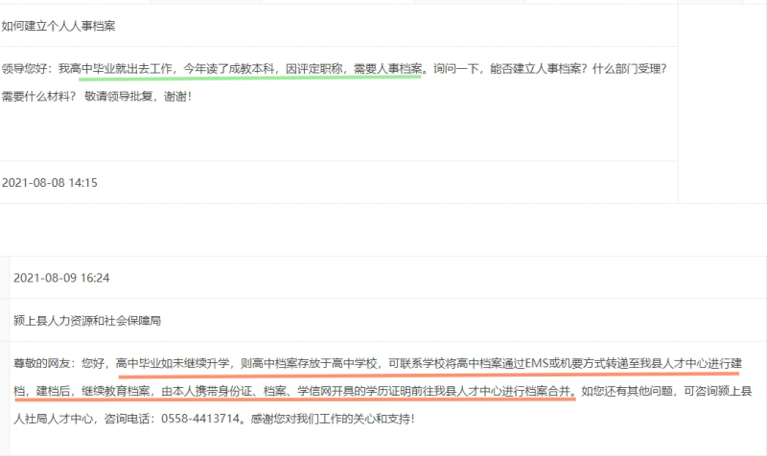Viewport: 767px width, 456px height.
Task: Click the reply line starting 尊敬的网友
Action: coord(378,364)
